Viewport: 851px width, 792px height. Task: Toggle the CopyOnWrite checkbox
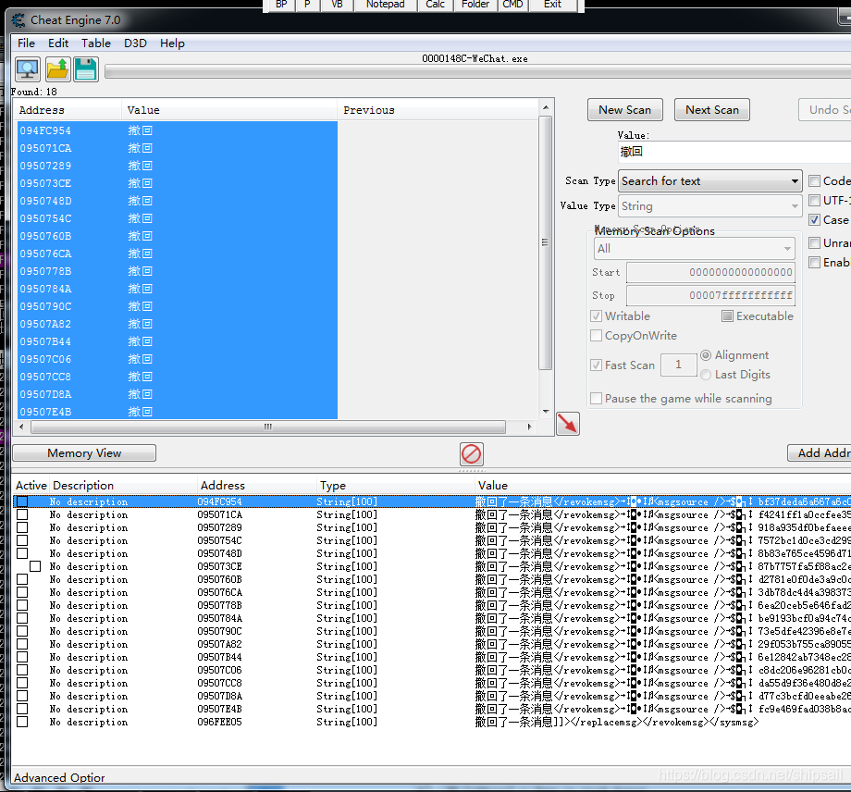tap(596, 336)
